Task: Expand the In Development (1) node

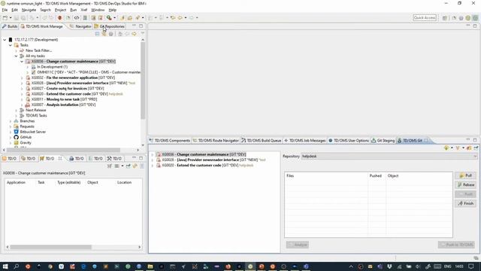Action: [28, 67]
